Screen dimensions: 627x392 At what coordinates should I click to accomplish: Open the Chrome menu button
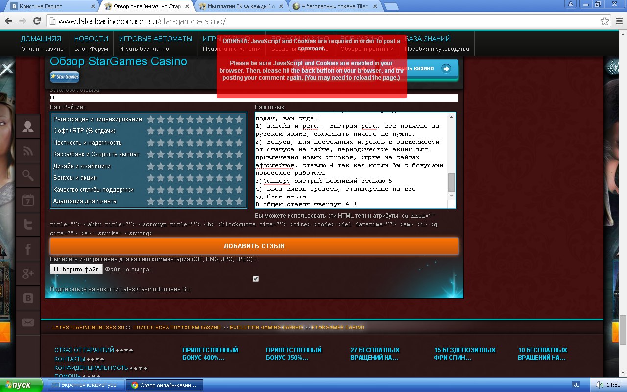click(x=618, y=21)
